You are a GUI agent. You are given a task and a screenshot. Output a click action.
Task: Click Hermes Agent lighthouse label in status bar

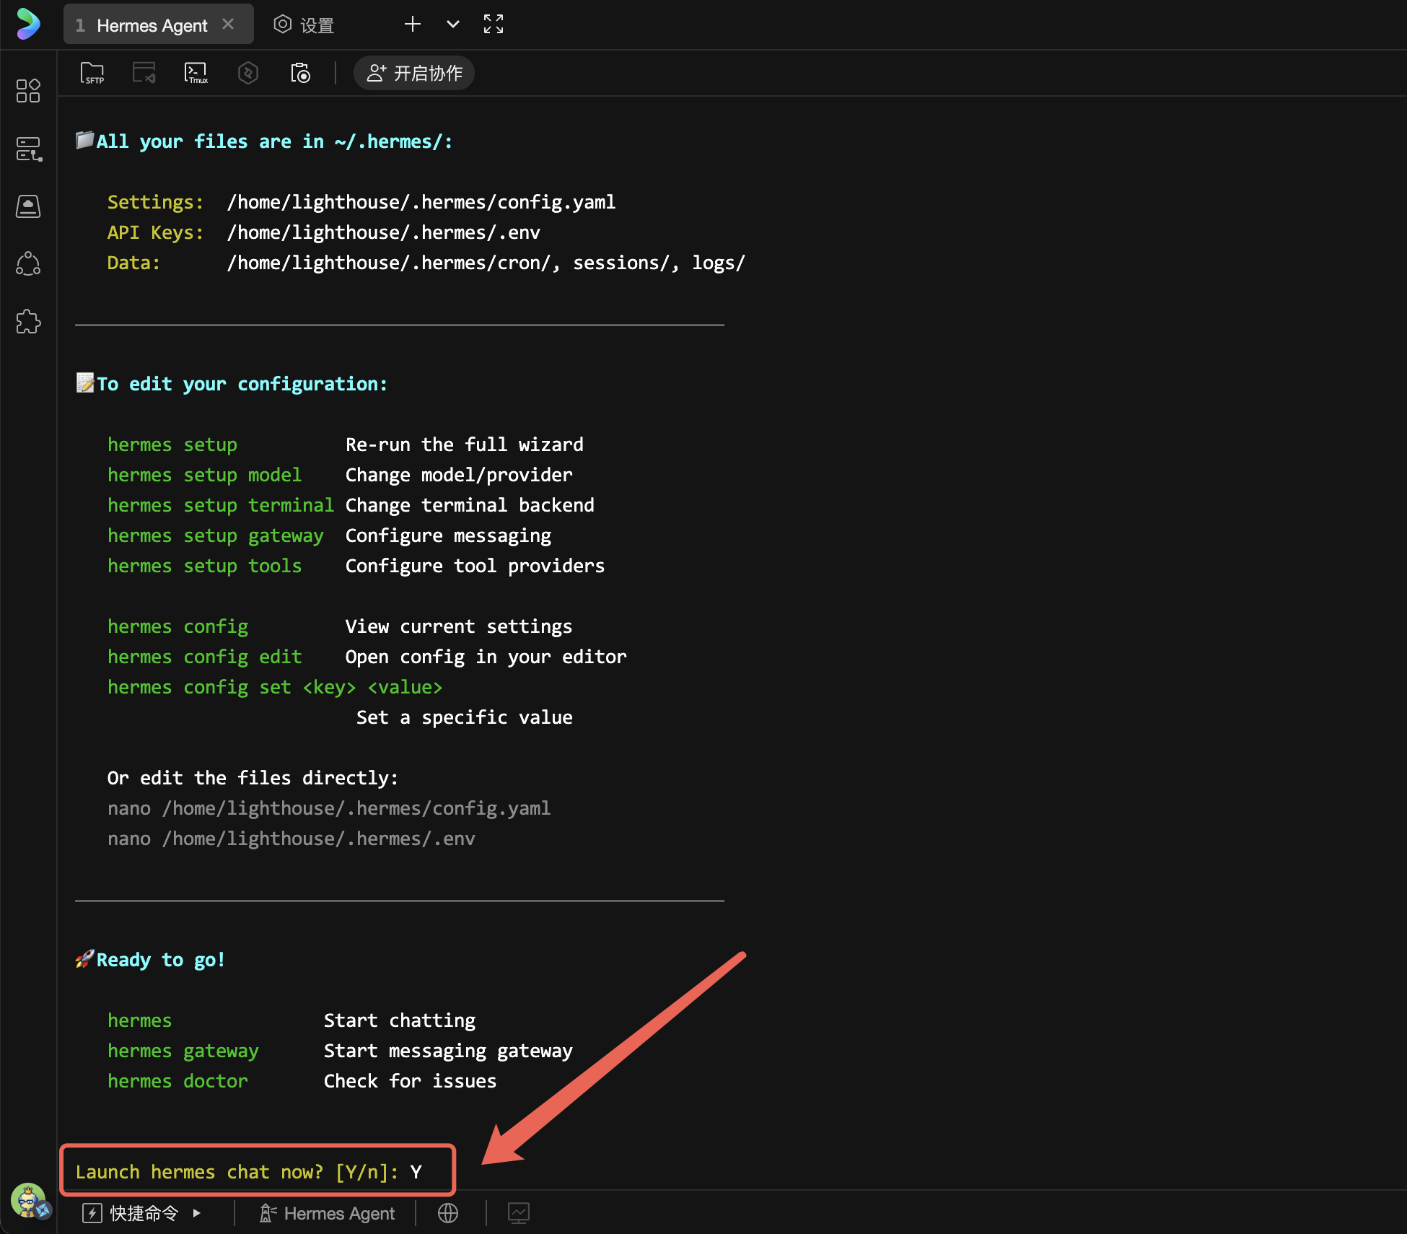point(328,1213)
